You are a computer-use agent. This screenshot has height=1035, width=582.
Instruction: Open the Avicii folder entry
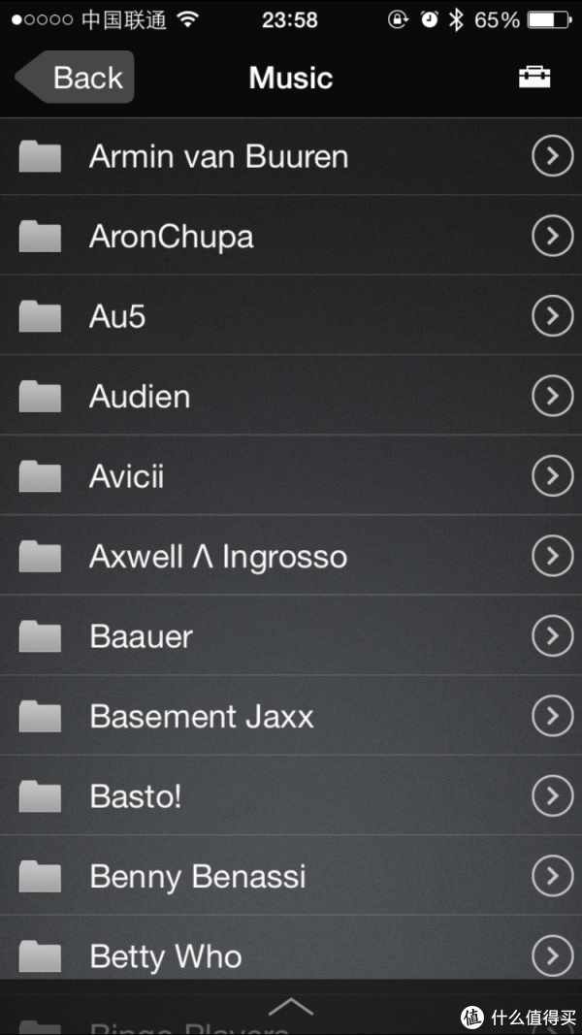click(x=291, y=476)
